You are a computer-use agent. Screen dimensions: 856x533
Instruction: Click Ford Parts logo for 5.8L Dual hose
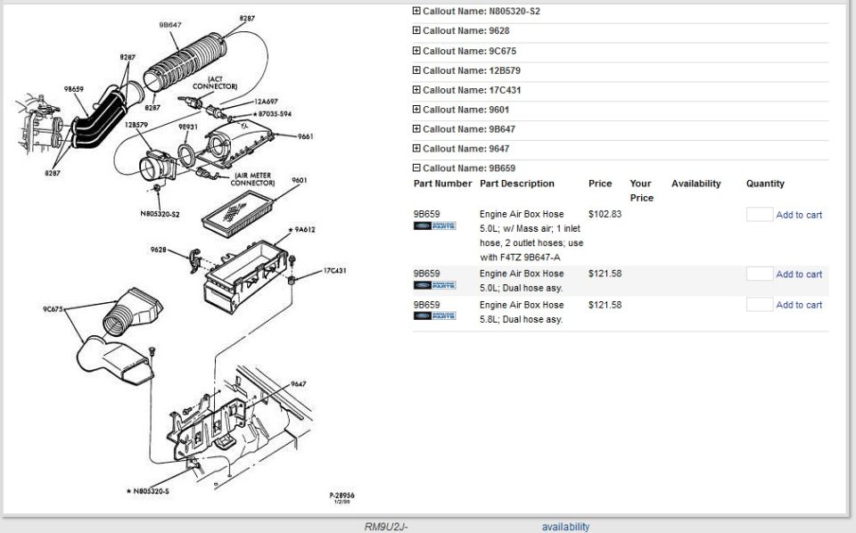434,316
